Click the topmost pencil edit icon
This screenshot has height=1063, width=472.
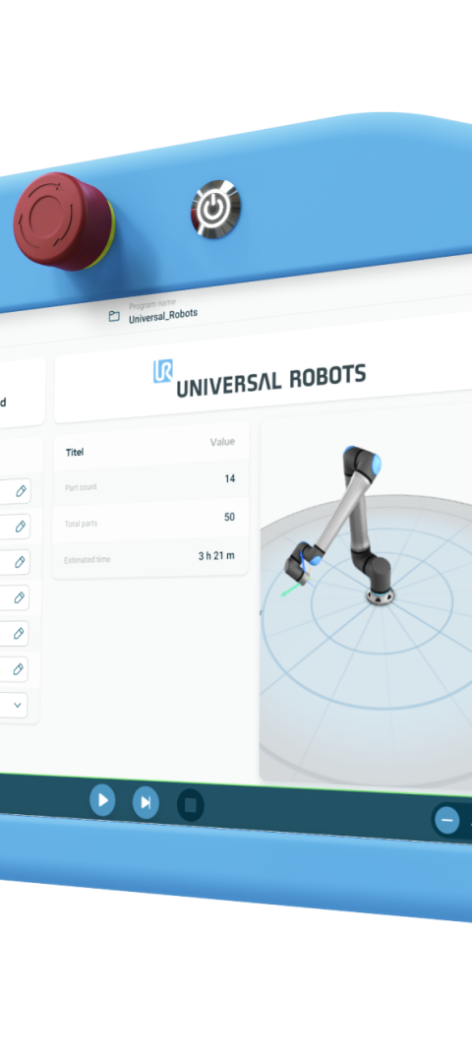[21, 491]
